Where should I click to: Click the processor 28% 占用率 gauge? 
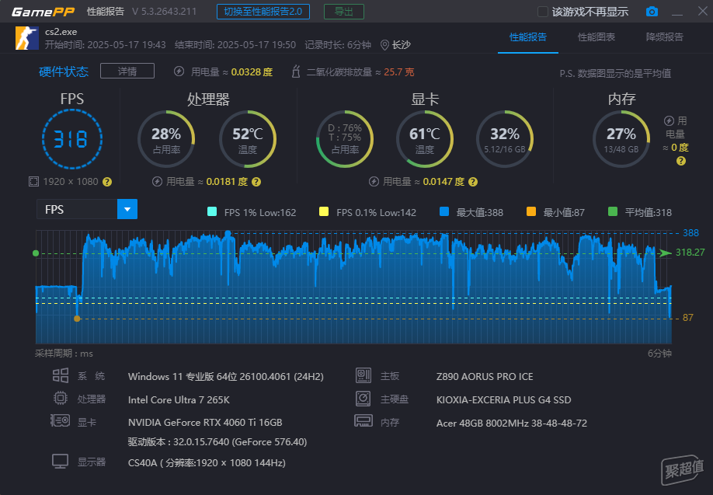166,139
